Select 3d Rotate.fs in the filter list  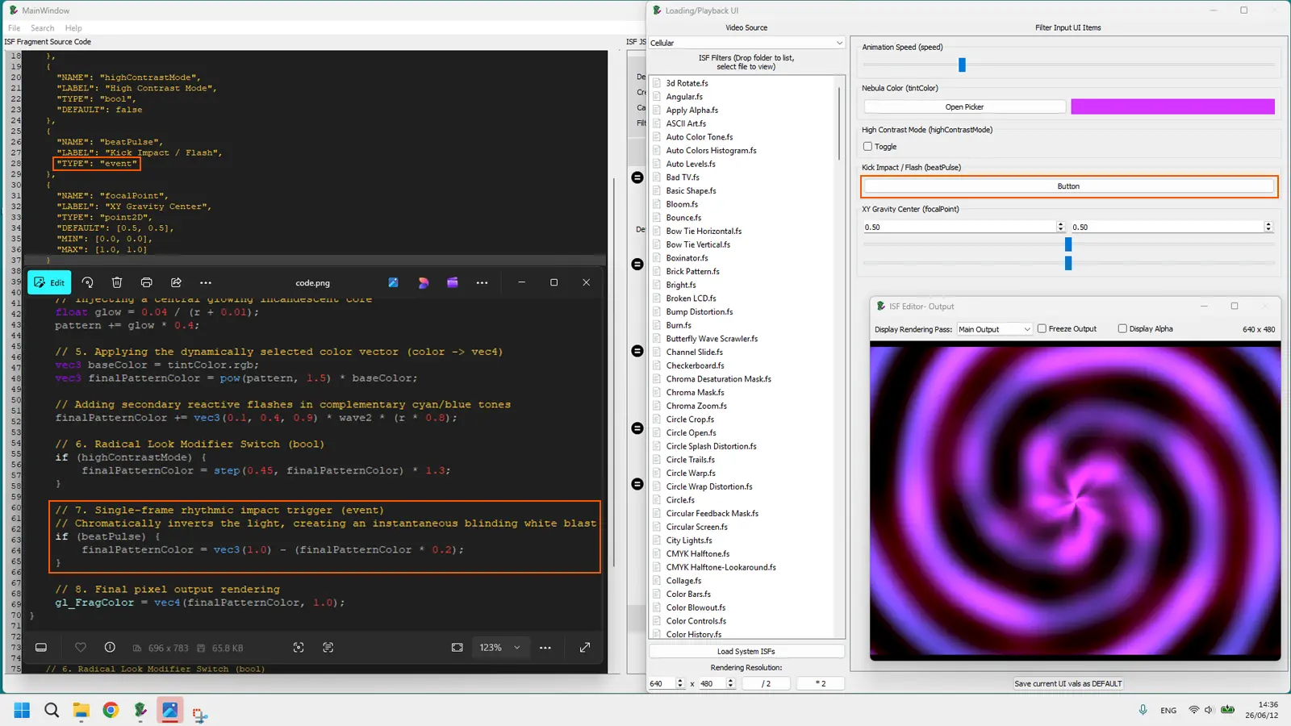point(687,83)
